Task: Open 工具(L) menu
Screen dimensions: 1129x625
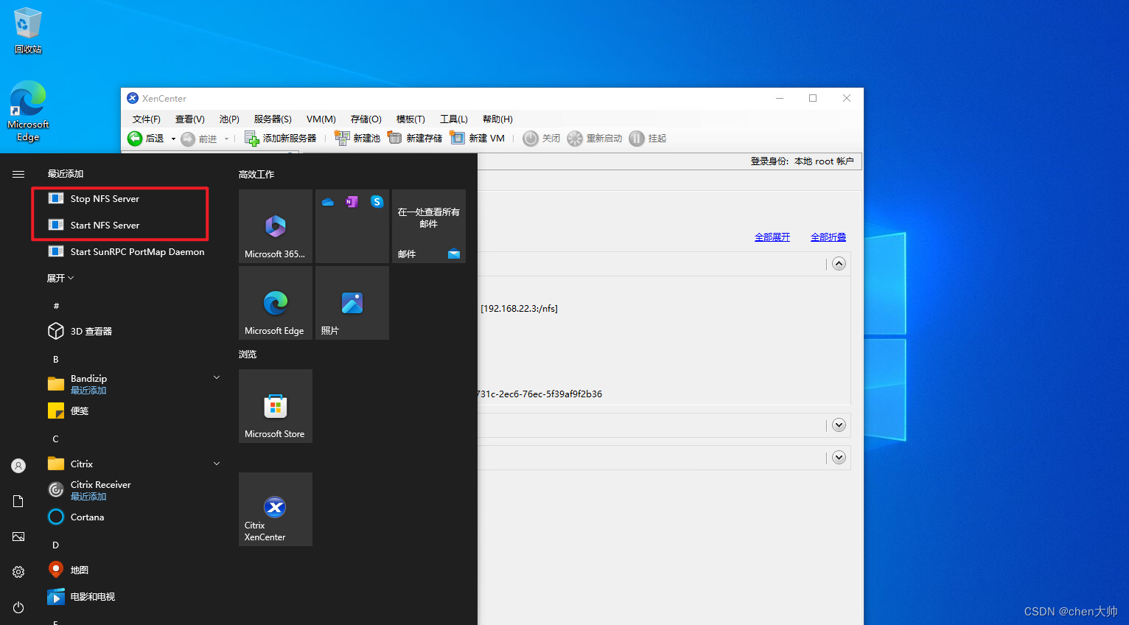Action: pos(454,119)
